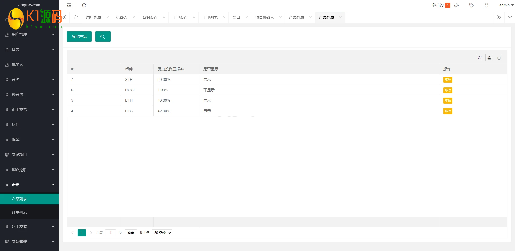The image size is (515, 251).
Task: Click the table export icon
Action: point(489,58)
